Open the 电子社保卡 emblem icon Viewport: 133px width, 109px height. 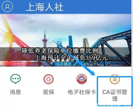(x=82, y=79)
